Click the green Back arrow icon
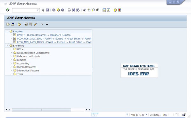This screenshot has width=191, height=118. pos(54,10)
